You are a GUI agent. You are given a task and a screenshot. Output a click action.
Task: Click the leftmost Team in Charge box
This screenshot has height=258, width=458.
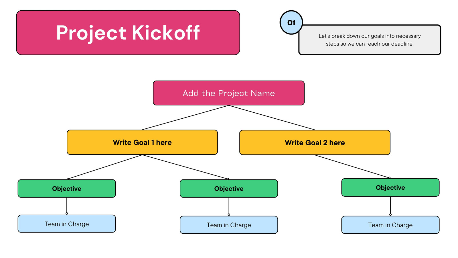(x=67, y=224)
